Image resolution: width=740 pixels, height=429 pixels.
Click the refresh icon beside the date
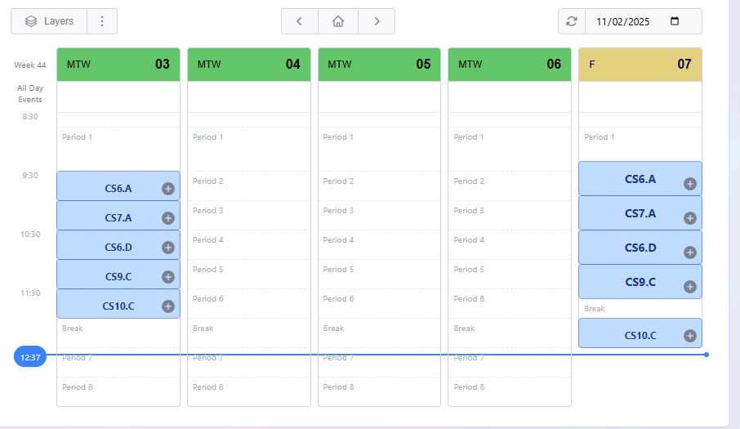pyautogui.click(x=572, y=21)
